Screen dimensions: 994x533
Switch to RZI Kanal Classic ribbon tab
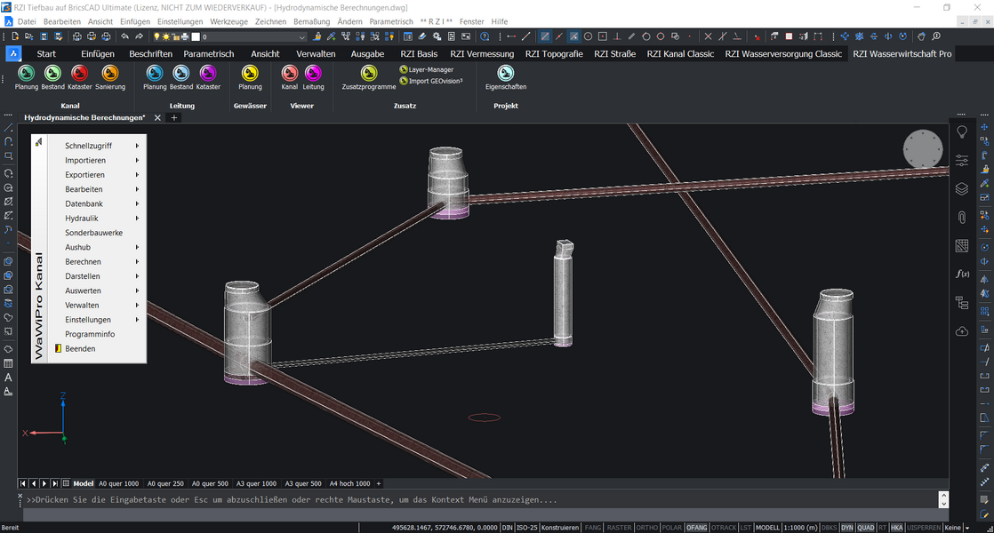[x=679, y=54]
